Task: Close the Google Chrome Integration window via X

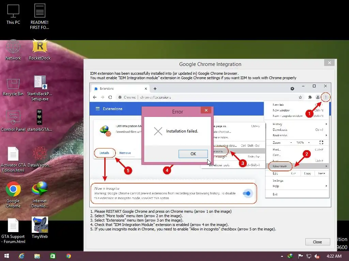Action: pyautogui.click(x=330, y=63)
